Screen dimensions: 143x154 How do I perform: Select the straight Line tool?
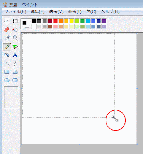(7, 64)
